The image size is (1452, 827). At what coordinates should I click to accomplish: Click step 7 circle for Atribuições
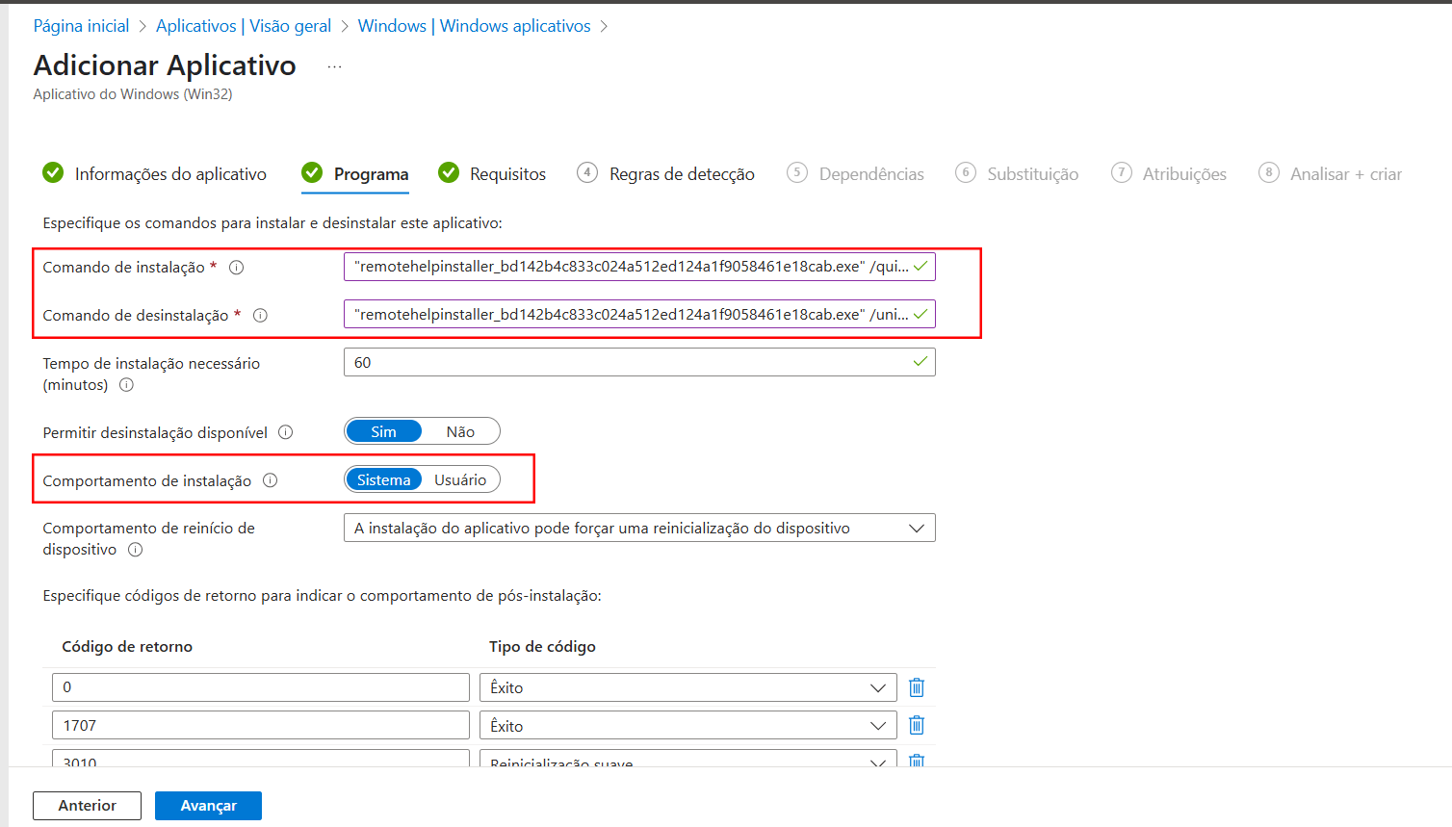point(1122,172)
